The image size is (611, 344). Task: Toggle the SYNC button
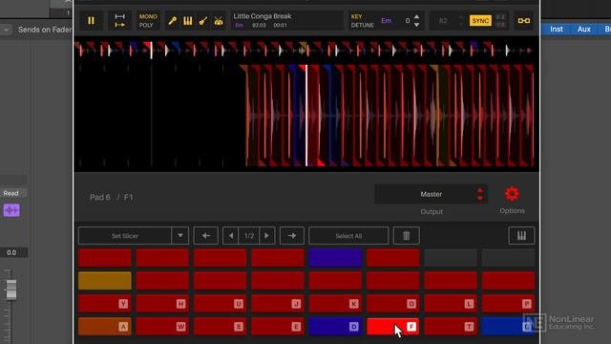click(x=480, y=21)
